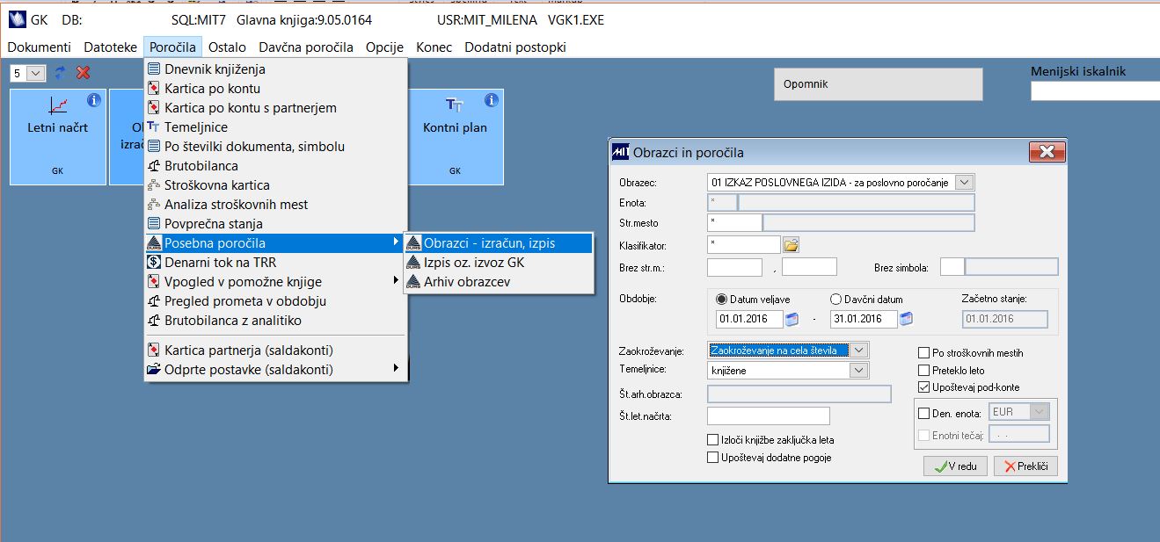
Task: Click the Prekliči button
Action: point(1025,466)
